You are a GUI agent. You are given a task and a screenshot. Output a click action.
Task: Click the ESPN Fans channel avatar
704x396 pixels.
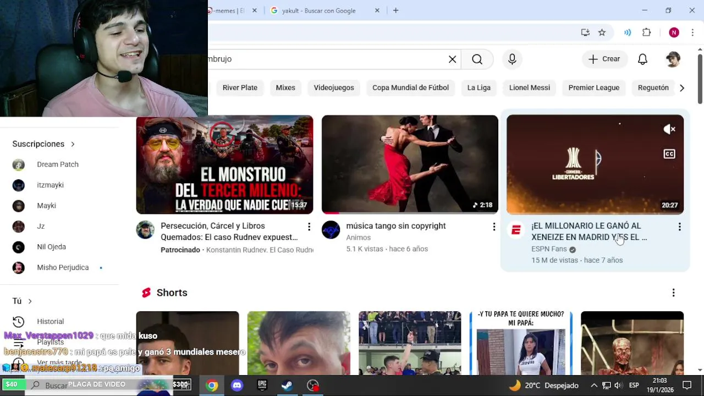click(516, 230)
